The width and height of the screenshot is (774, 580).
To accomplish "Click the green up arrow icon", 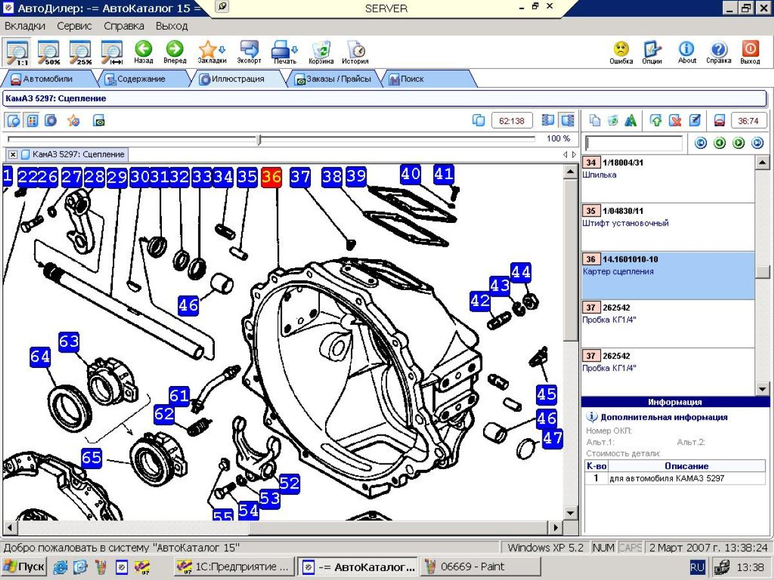I will pos(656,121).
